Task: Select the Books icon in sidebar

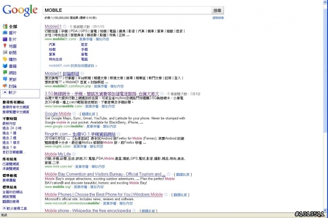Action: (5, 66)
